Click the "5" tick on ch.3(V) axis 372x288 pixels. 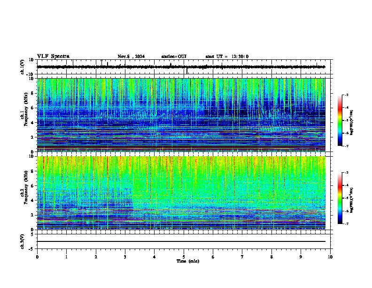point(33,234)
